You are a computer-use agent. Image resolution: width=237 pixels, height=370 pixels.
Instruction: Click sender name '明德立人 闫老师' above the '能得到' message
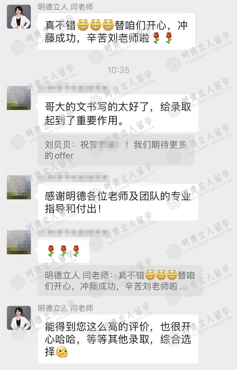[x=66, y=308]
